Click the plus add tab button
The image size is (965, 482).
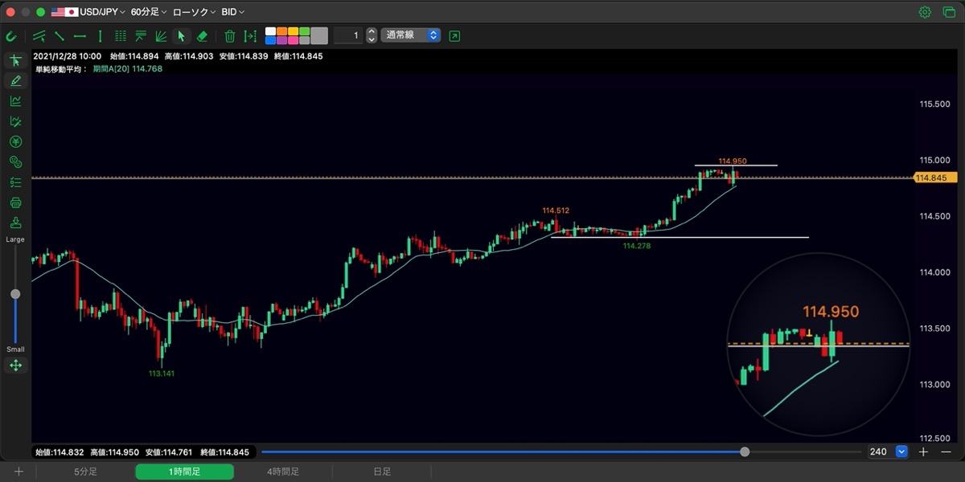18,472
